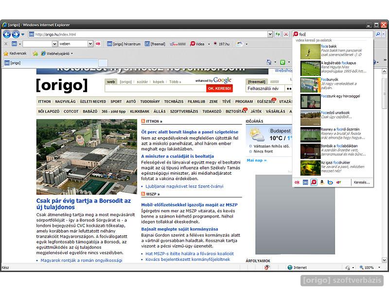Click the page scrollbar down arrow

(x=384, y=260)
